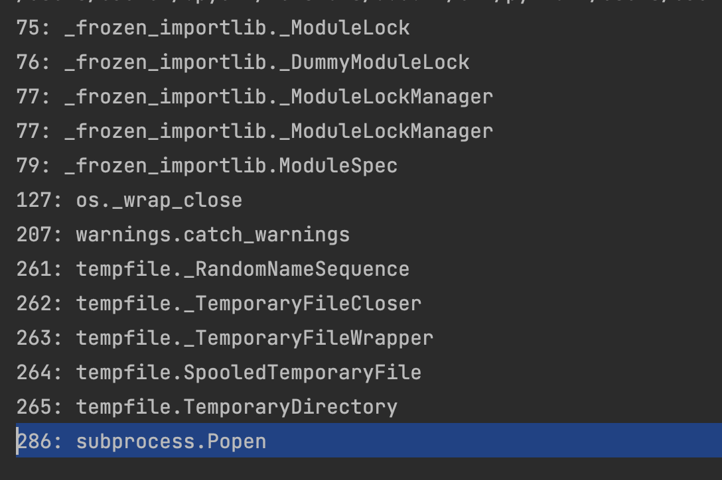
Task: Click on tempfile._TemporaryFileCloser
Action: pyautogui.click(x=249, y=304)
